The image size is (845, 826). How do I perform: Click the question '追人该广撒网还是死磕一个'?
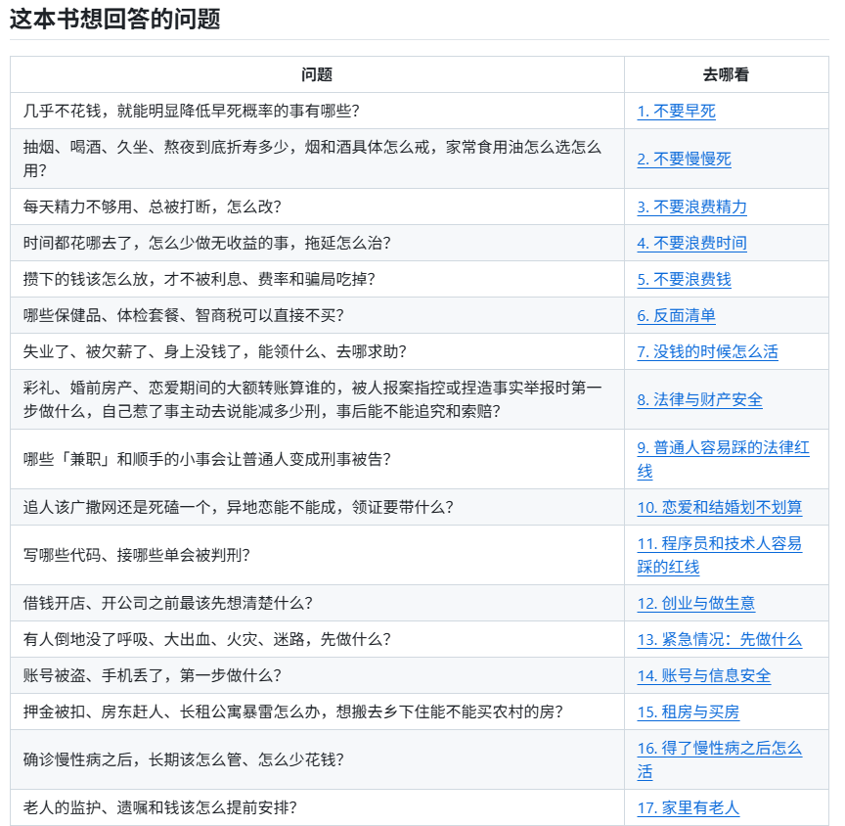(x=239, y=507)
